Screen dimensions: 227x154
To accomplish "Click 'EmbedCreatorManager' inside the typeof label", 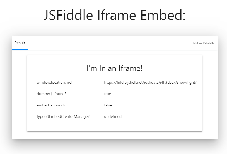I will tap(70, 117).
